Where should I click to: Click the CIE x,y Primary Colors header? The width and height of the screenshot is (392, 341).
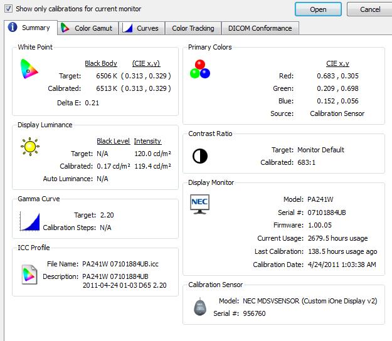point(337,63)
